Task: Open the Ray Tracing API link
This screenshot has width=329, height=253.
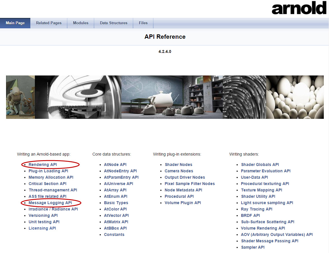Action: tap(256, 209)
